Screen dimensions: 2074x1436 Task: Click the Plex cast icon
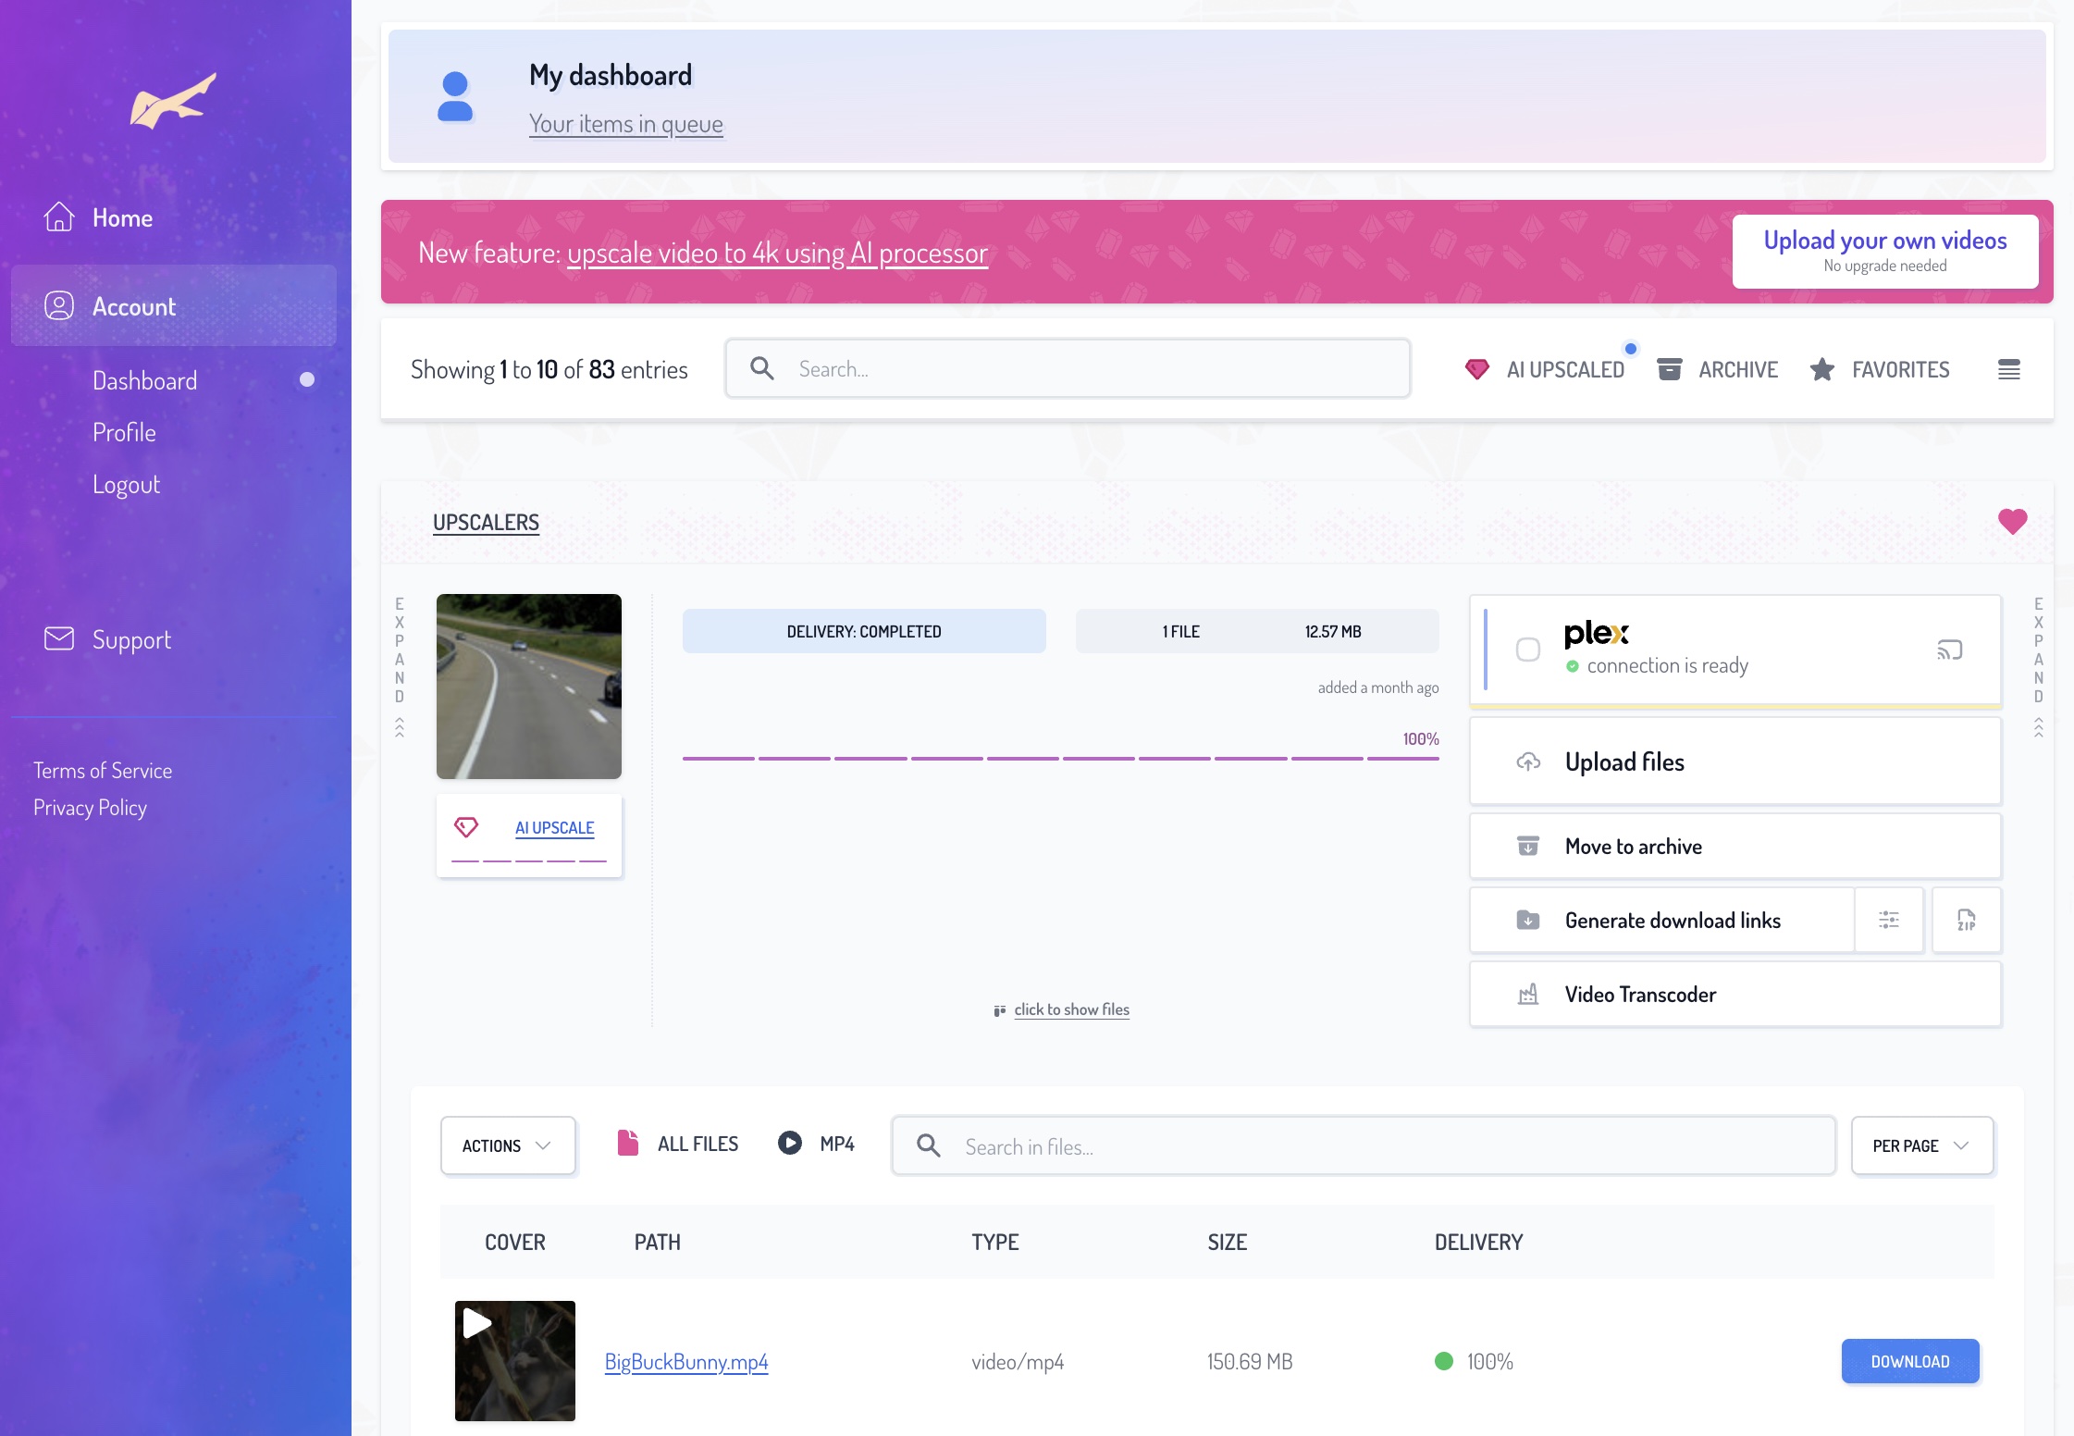[1949, 650]
